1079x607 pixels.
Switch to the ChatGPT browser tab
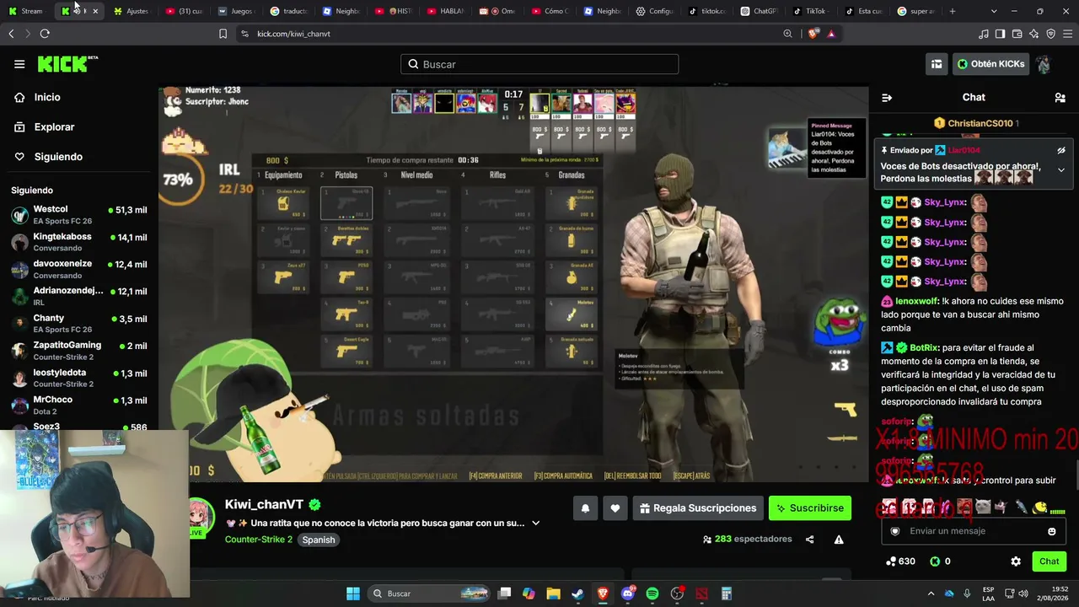(760, 11)
